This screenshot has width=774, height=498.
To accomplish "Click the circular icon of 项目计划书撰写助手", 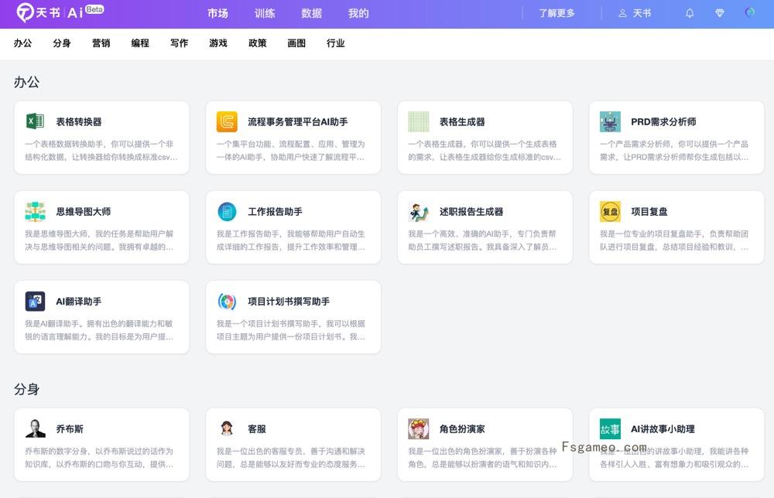I will point(227,302).
